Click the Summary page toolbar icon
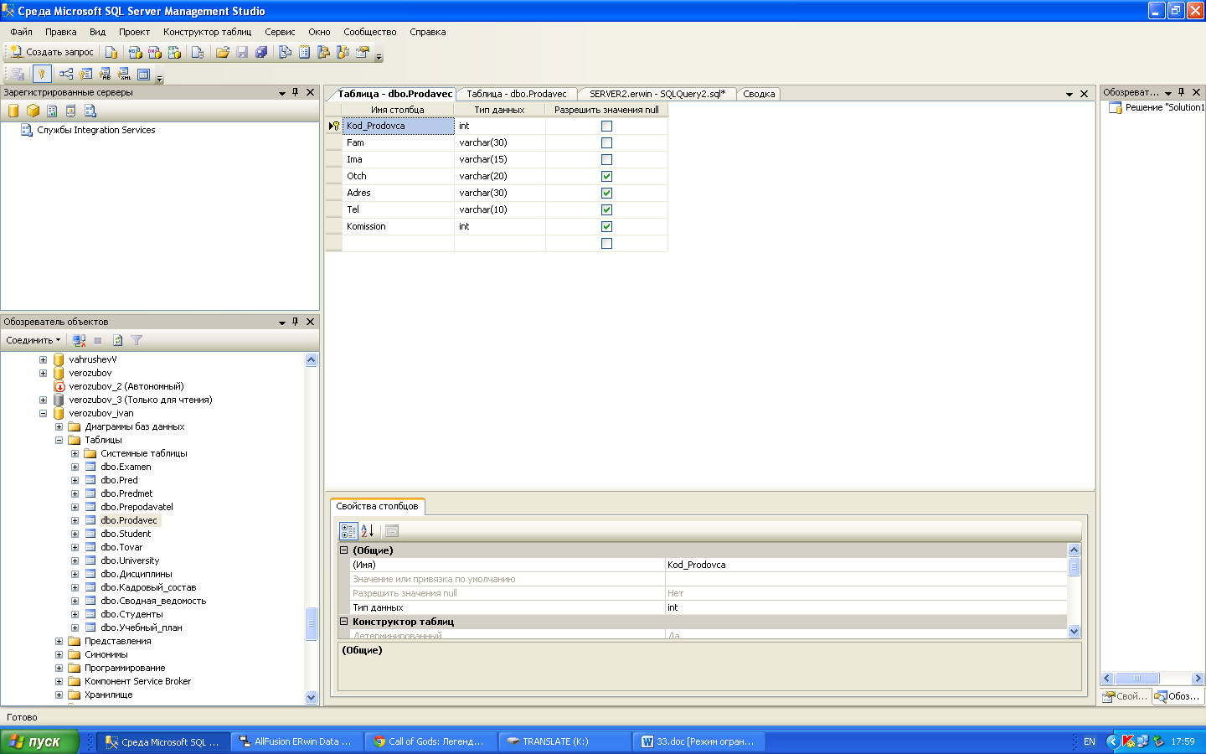 click(x=305, y=52)
